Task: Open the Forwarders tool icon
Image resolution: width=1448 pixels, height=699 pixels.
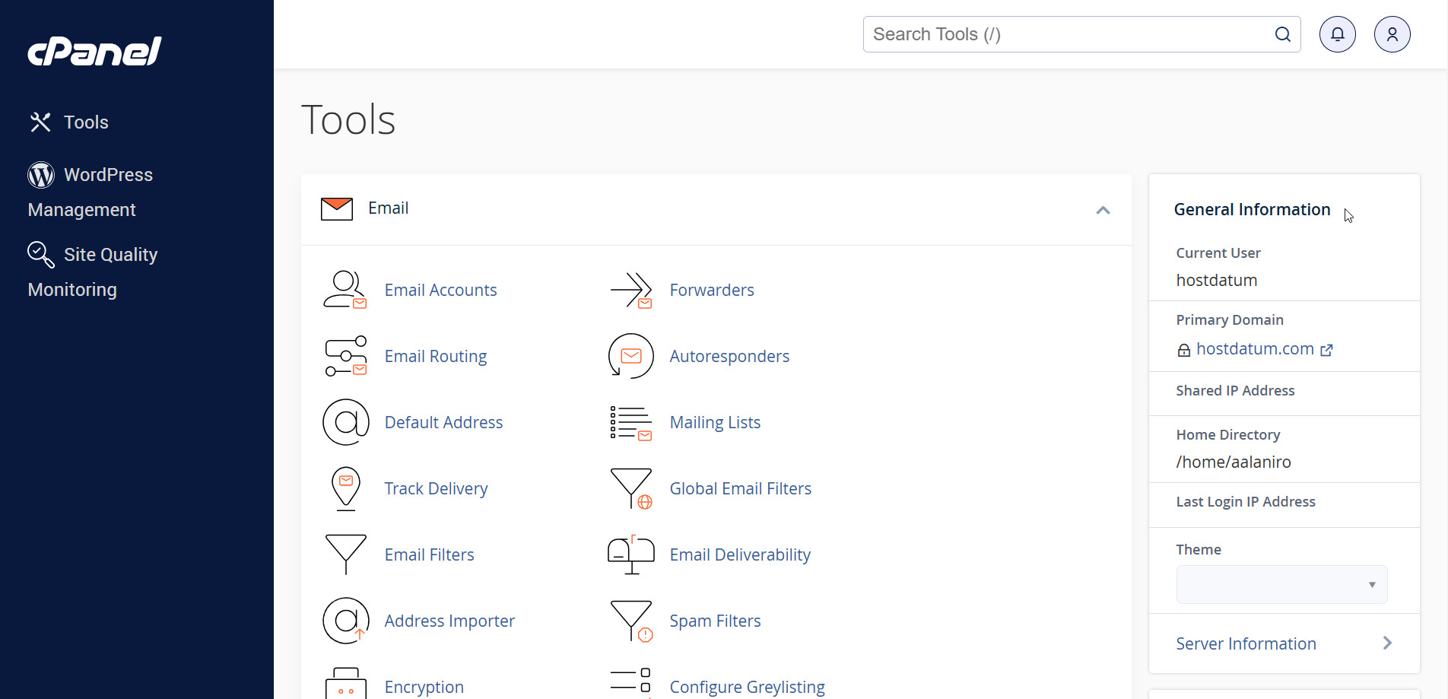Action: click(x=630, y=290)
